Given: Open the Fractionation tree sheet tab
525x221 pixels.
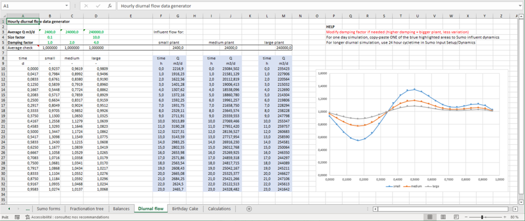Looking at the screenshot, I should click(87, 209).
